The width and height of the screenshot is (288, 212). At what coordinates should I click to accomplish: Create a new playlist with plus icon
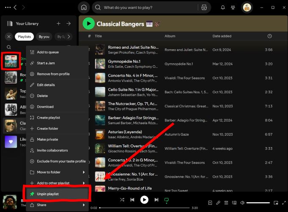58,24
